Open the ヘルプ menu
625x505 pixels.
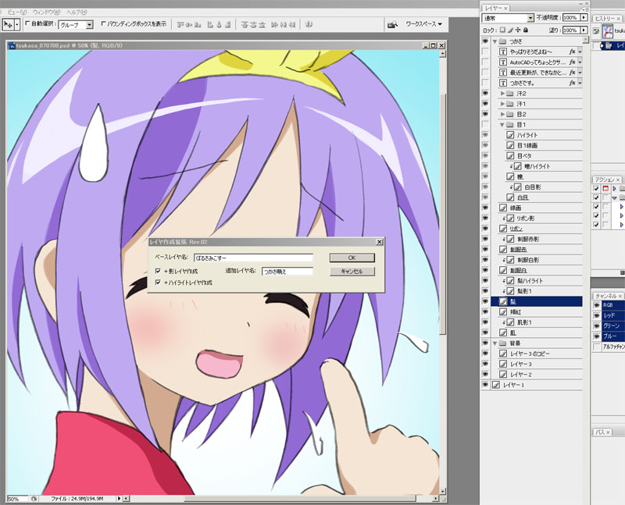click(x=77, y=12)
